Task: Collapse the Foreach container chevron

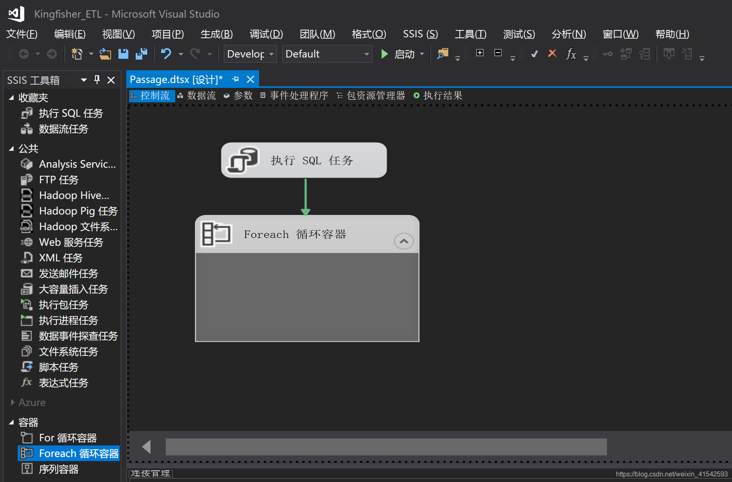Action: click(404, 241)
